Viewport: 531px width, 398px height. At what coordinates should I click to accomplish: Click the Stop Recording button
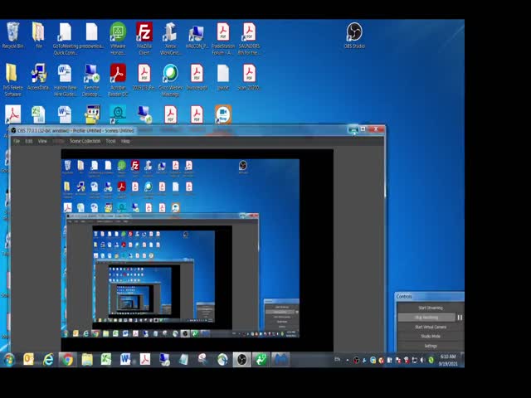click(x=425, y=318)
